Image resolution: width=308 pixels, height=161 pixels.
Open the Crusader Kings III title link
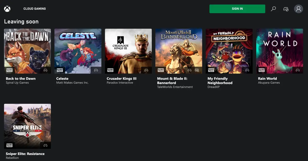pos(122,79)
